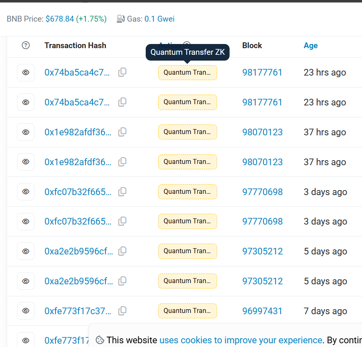The width and height of the screenshot is (362, 347).
Task: Open block 96997431
Action: (262, 311)
